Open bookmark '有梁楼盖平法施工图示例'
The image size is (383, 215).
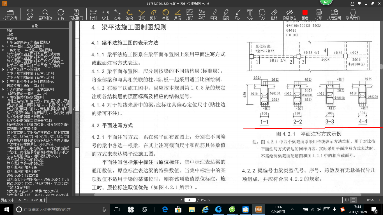tap(25, 85)
